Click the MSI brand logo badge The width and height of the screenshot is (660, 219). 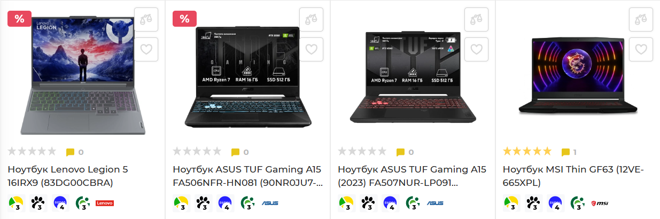[600, 204]
